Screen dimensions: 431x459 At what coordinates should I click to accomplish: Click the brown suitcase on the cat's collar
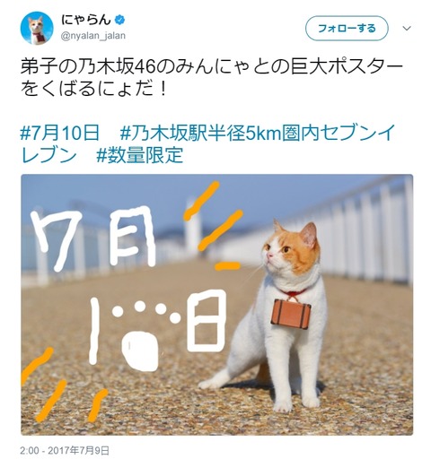click(291, 313)
